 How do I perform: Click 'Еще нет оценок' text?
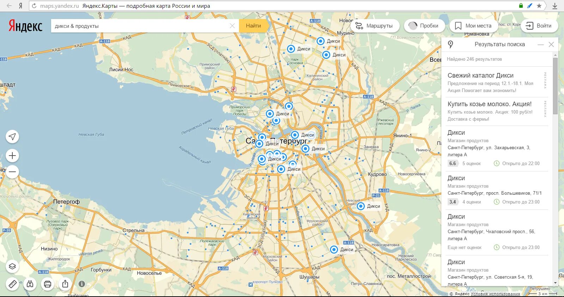465,248
